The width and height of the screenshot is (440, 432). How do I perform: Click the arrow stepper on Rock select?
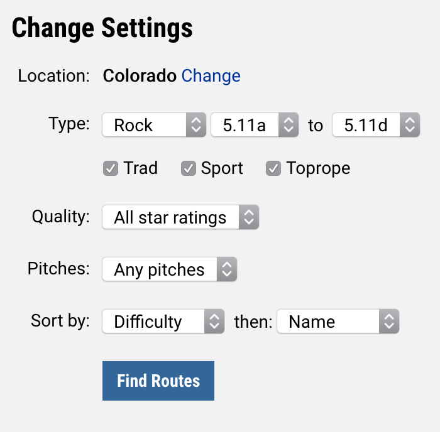pyautogui.click(x=196, y=125)
